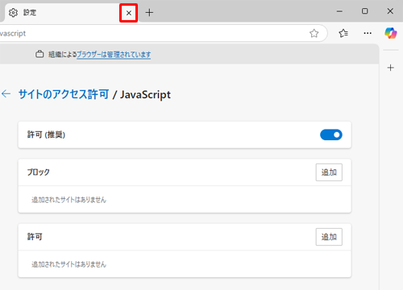Open a new tab with plus button
Image resolution: width=403 pixels, height=290 pixels.
pyautogui.click(x=149, y=12)
